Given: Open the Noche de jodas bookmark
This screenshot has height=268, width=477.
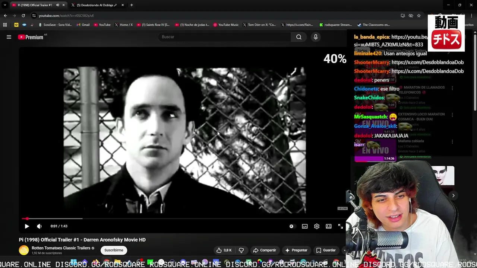Looking at the screenshot, I should pyautogui.click(x=192, y=25).
